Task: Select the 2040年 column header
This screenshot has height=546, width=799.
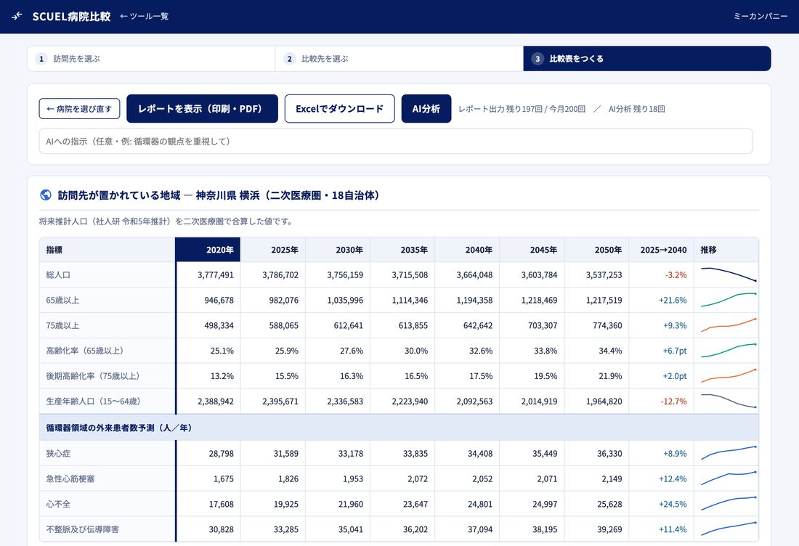Action: click(x=467, y=250)
